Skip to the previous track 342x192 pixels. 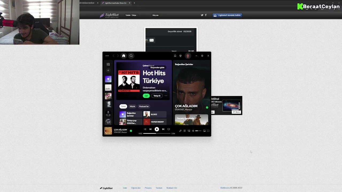tap(150, 129)
